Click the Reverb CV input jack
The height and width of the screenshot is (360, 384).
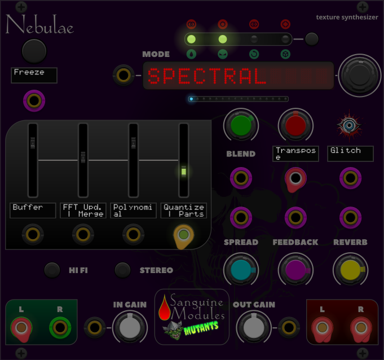350,217
